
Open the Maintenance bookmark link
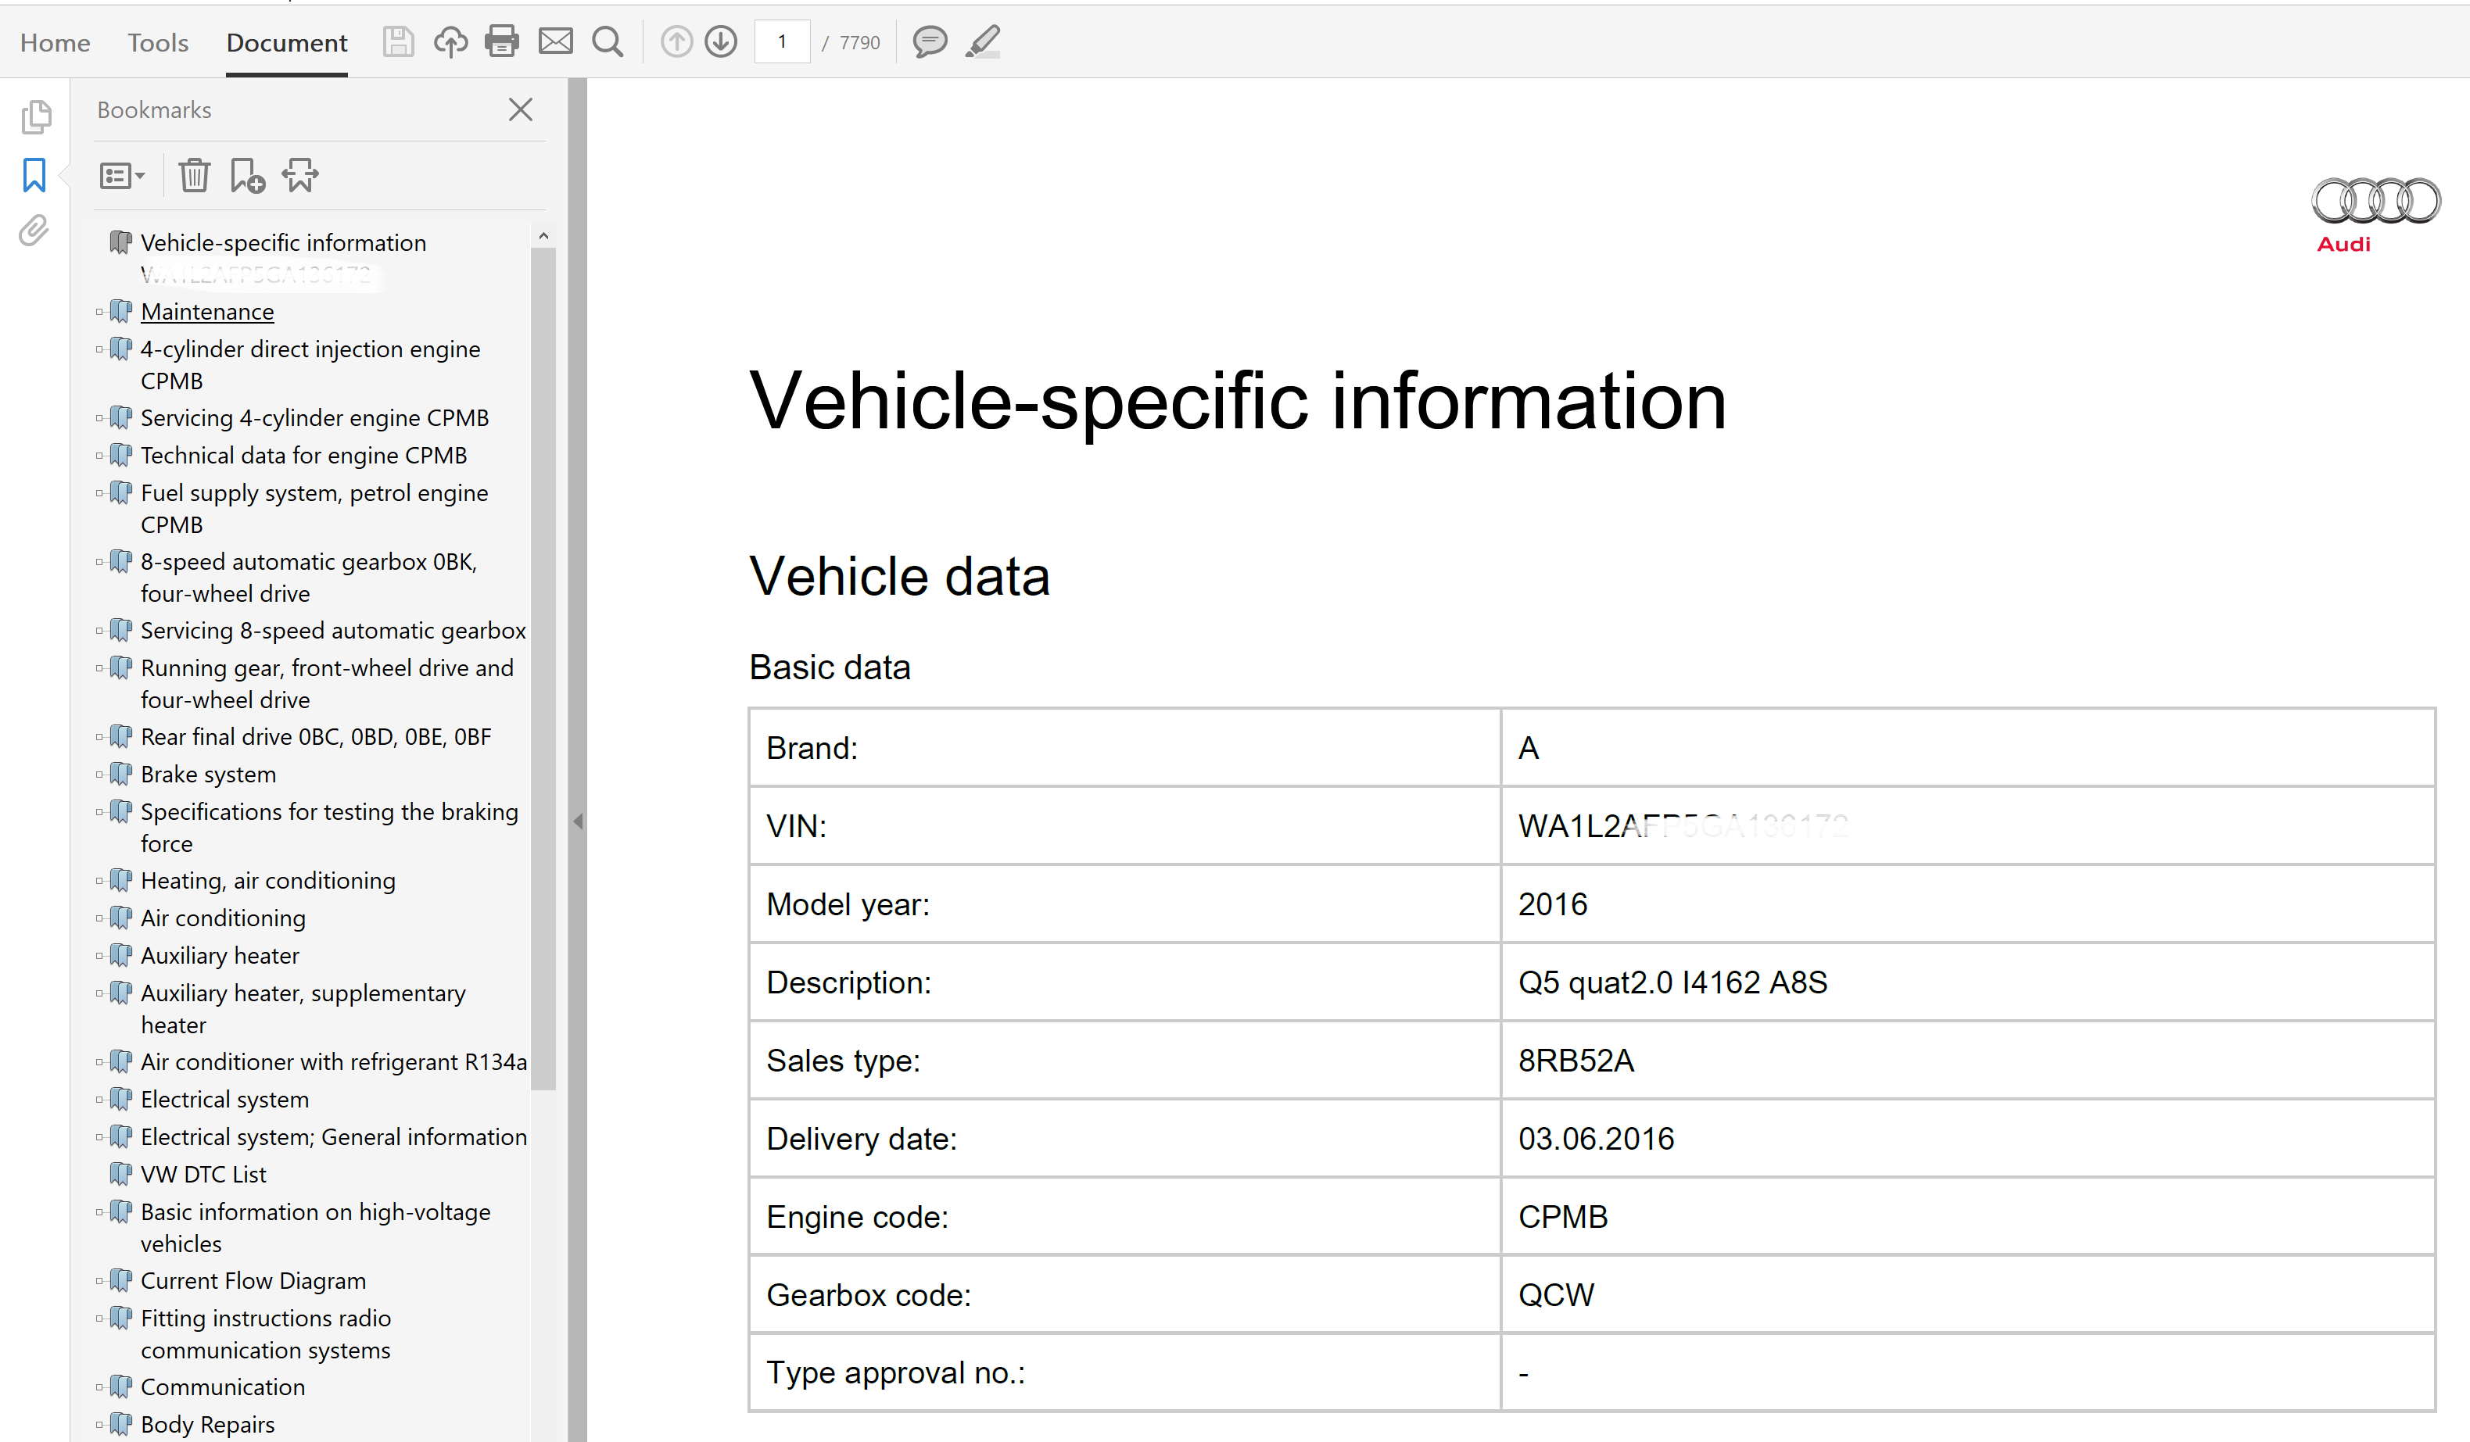click(x=207, y=312)
